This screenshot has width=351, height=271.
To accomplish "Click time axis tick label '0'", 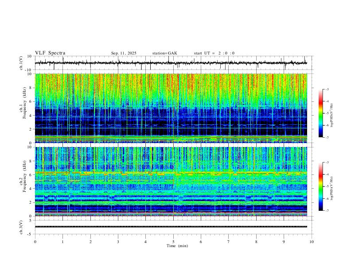I will pos(35,242).
